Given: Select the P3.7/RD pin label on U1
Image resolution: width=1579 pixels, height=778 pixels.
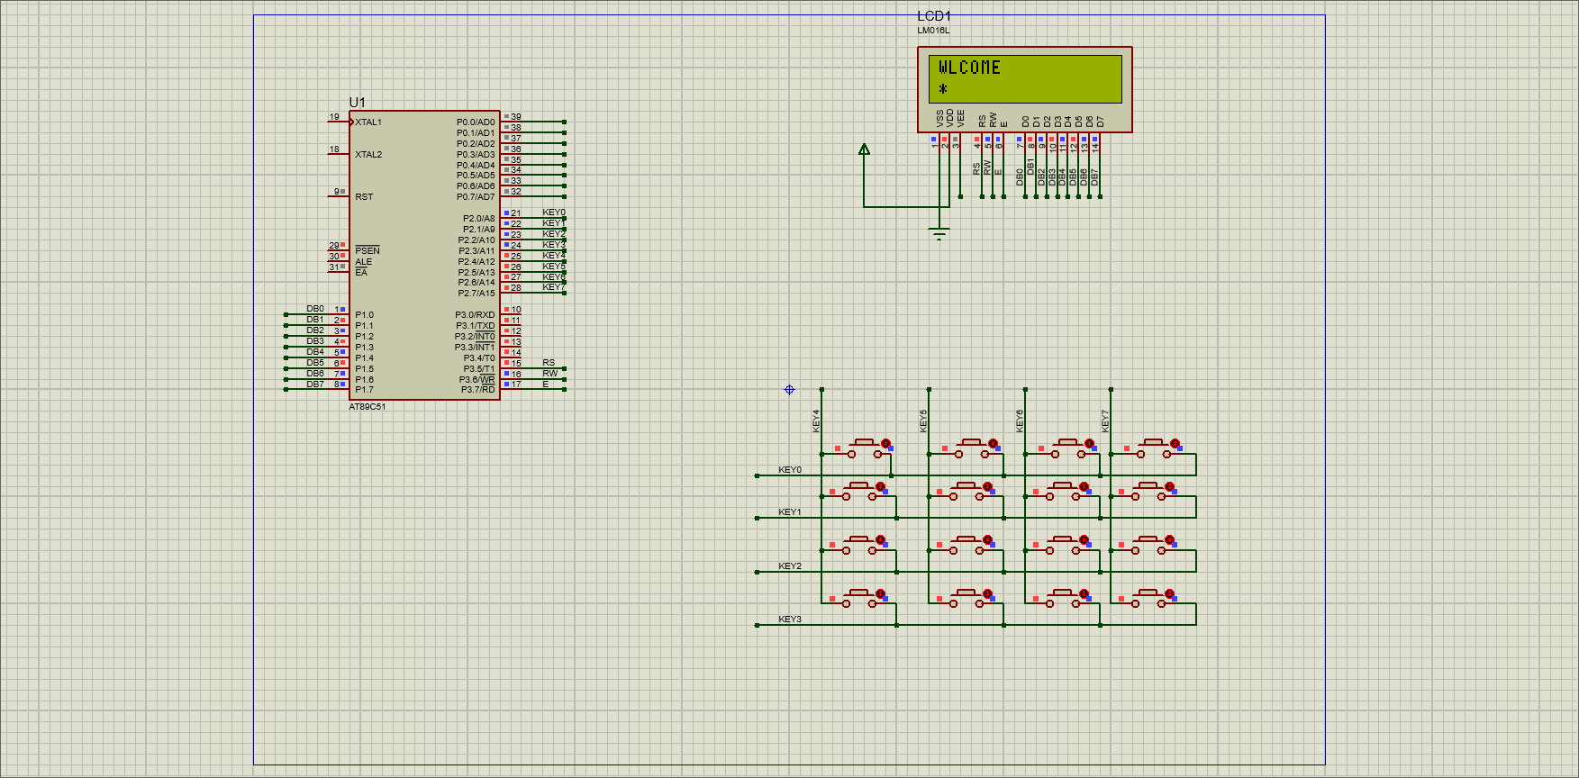Looking at the screenshot, I should (478, 390).
